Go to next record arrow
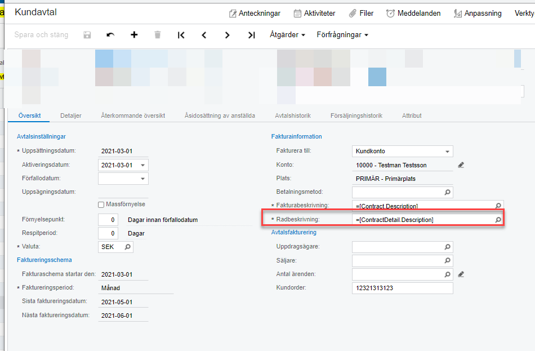Viewport: 535px width, 351px height. (x=227, y=35)
